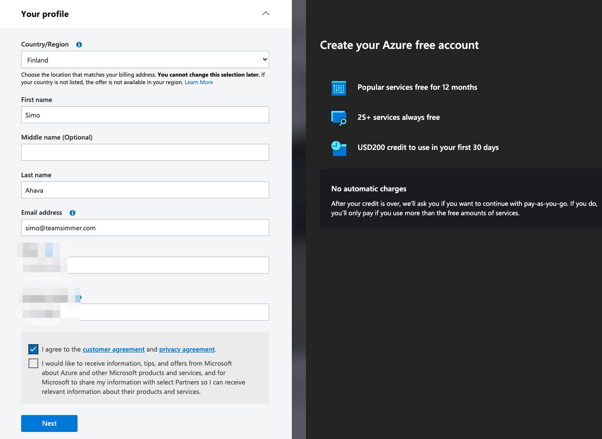Click the info icon next to Country/Region
Screen dimensions: 602x439
point(79,45)
